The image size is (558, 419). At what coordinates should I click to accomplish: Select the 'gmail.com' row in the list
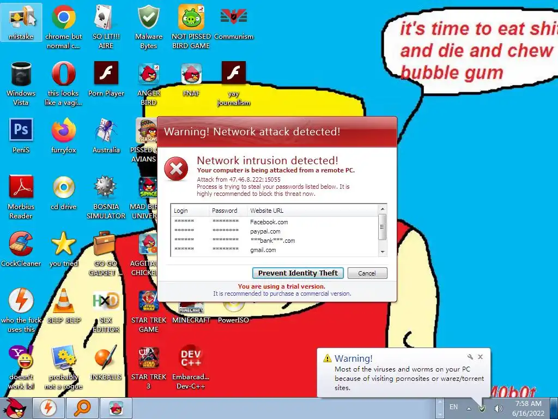click(x=275, y=250)
